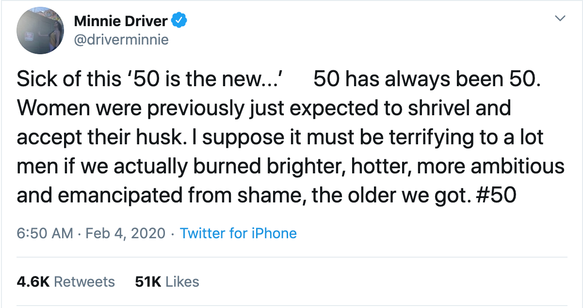Image resolution: width=583 pixels, height=308 pixels.
Task: Visit the @driverminnie handle
Action: 121,40
